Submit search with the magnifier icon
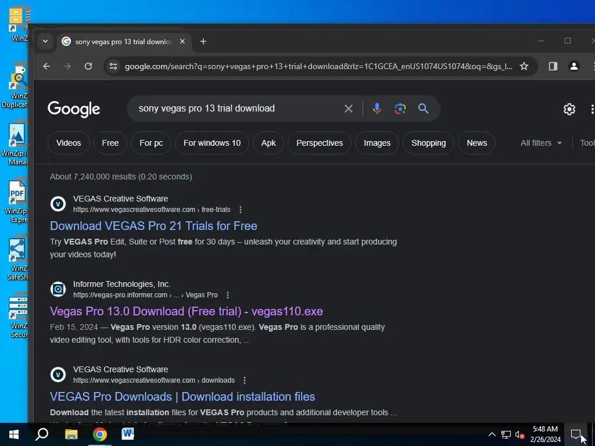Screen dimensions: 595x446 click(x=423, y=109)
